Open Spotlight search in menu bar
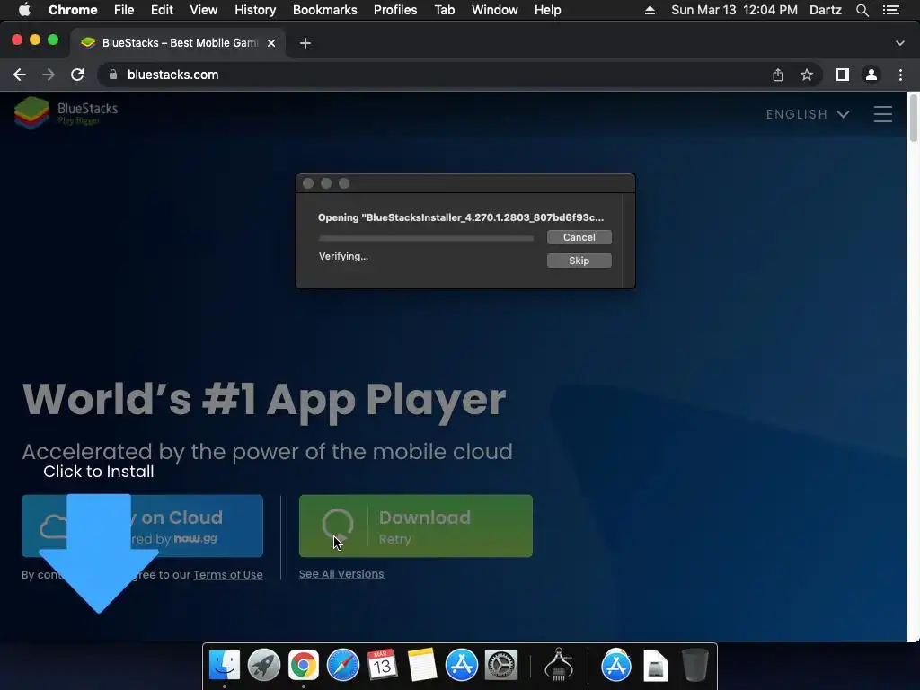920x690 pixels. (x=862, y=10)
